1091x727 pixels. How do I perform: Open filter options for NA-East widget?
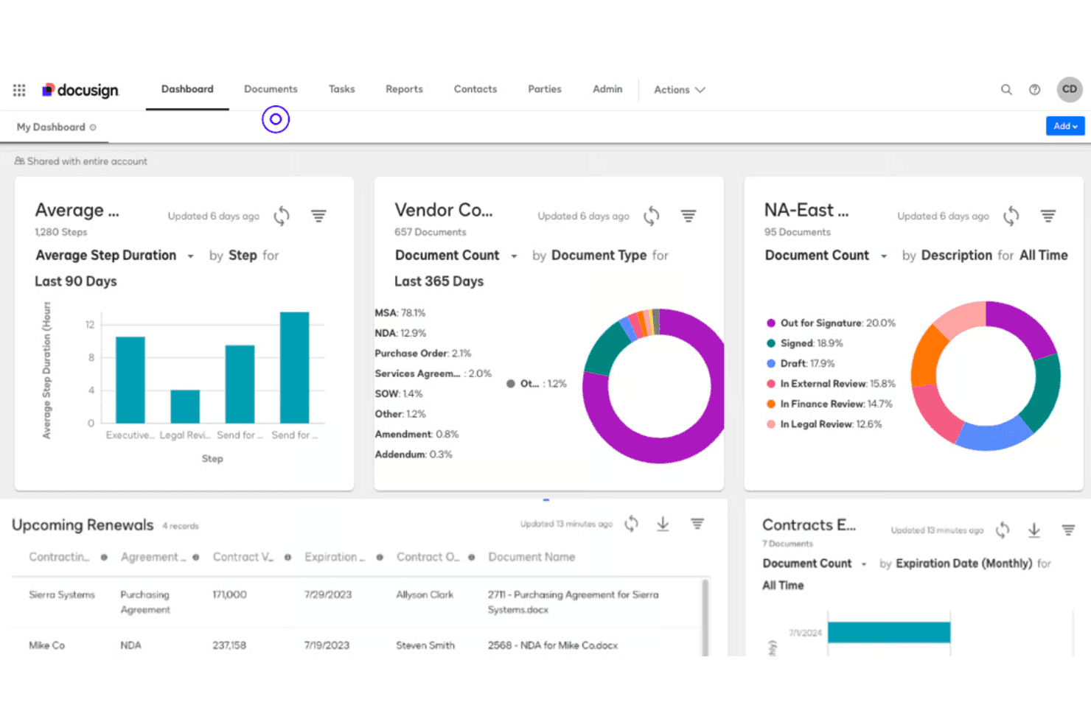(1048, 216)
